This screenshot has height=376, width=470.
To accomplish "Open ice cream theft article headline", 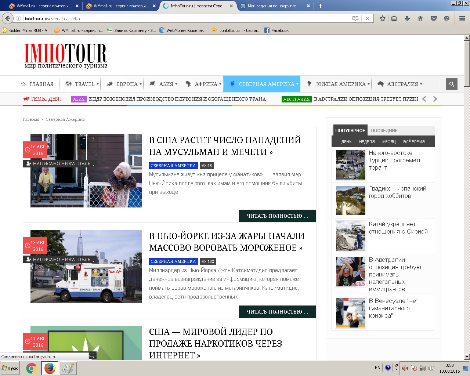I will point(227,242).
